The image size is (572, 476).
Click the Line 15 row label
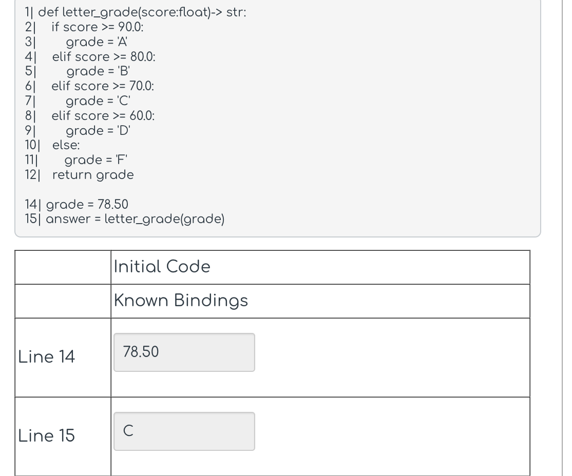point(46,435)
